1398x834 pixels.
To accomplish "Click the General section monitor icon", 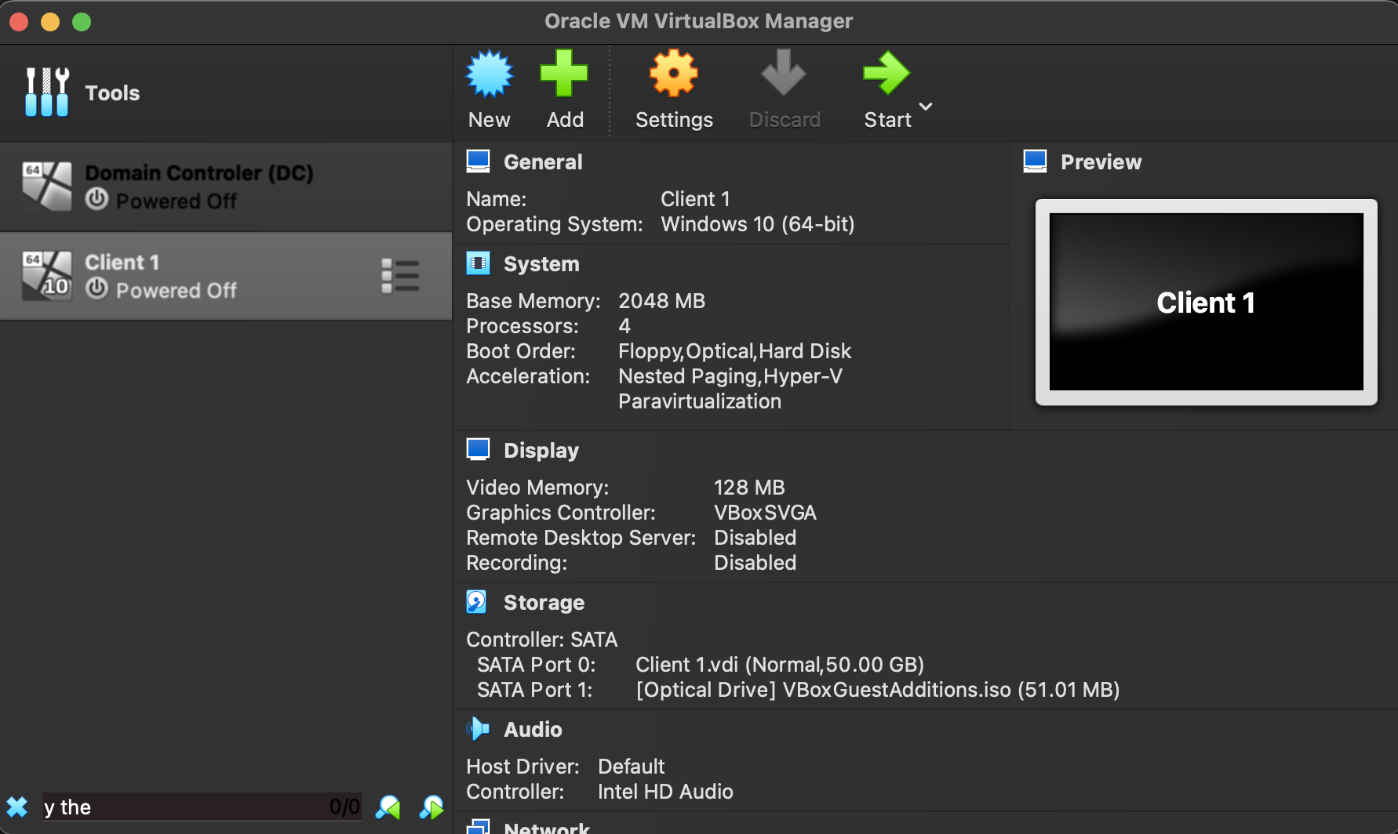I will pyautogui.click(x=478, y=161).
